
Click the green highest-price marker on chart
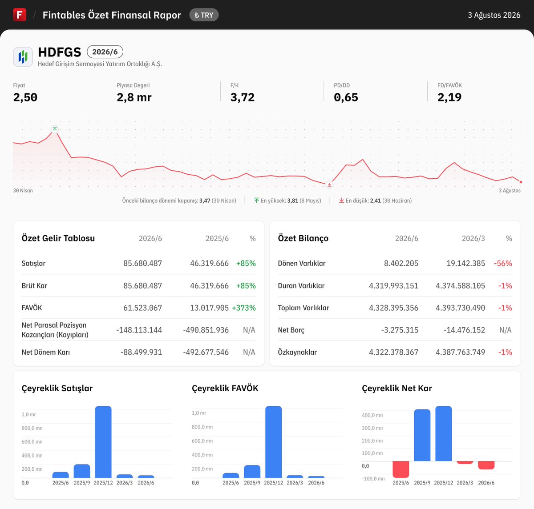(55, 129)
